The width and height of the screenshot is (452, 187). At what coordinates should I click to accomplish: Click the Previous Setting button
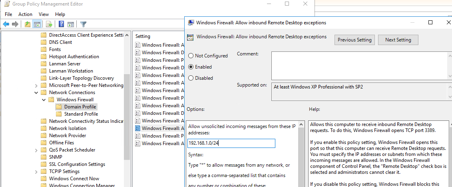(x=354, y=40)
